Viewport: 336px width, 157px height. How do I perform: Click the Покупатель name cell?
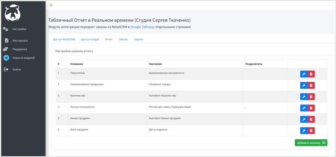(x=107, y=74)
